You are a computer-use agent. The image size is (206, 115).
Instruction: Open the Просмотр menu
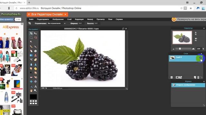coord(100,19)
